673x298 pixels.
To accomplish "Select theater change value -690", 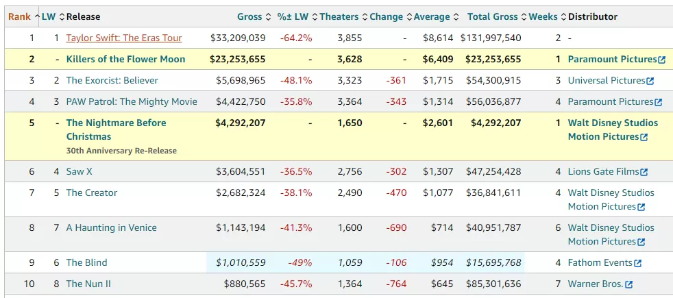I will click(x=396, y=227).
